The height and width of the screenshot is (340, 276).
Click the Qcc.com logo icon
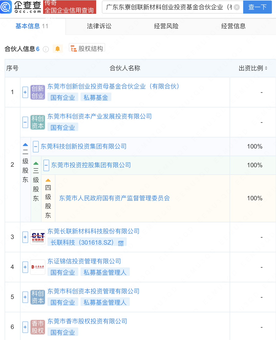[6, 7]
